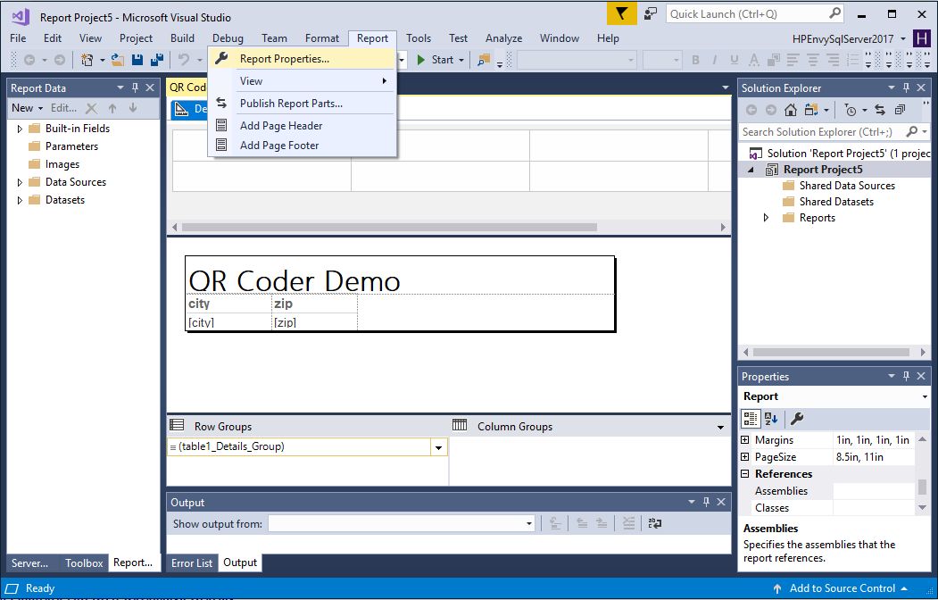Choose Add Page Header

click(302, 126)
